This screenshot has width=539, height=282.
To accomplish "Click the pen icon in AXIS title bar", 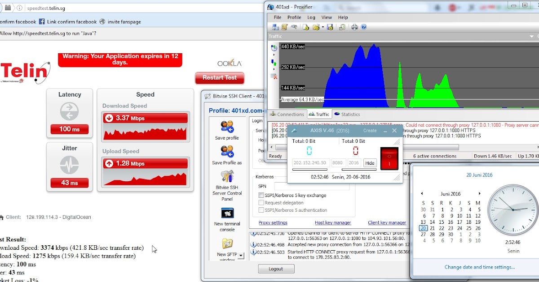I will pyautogui.click(x=294, y=131).
